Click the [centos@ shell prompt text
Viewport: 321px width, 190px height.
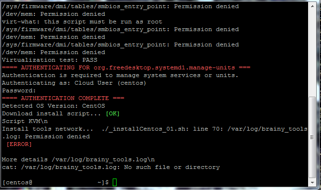[17, 182]
